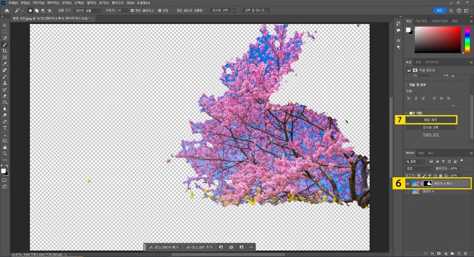
Task: Open the Edit menu
Action: [x=25, y=3]
